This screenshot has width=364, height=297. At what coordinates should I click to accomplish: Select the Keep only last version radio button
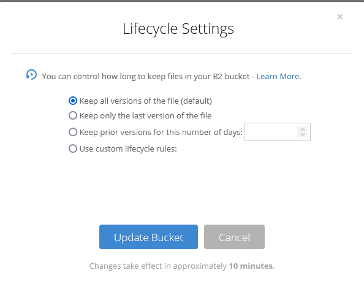click(x=73, y=115)
